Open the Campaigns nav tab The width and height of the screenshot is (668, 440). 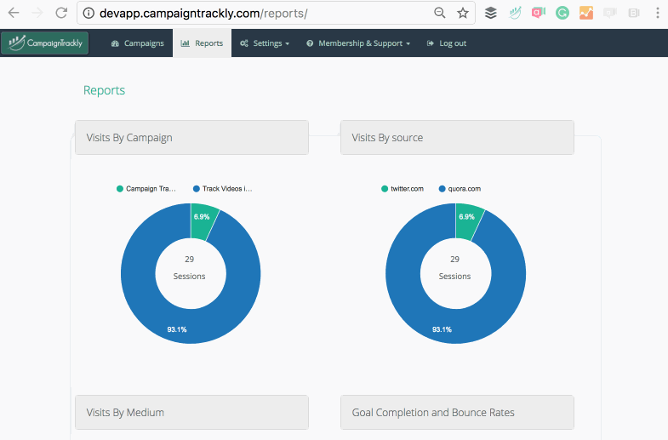click(x=138, y=43)
